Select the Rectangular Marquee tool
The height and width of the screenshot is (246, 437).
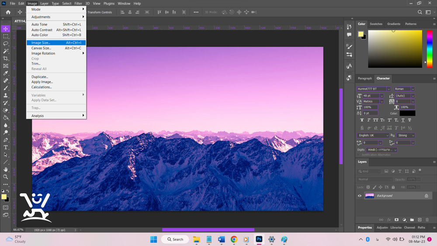pyautogui.click(x=6, y=36)
